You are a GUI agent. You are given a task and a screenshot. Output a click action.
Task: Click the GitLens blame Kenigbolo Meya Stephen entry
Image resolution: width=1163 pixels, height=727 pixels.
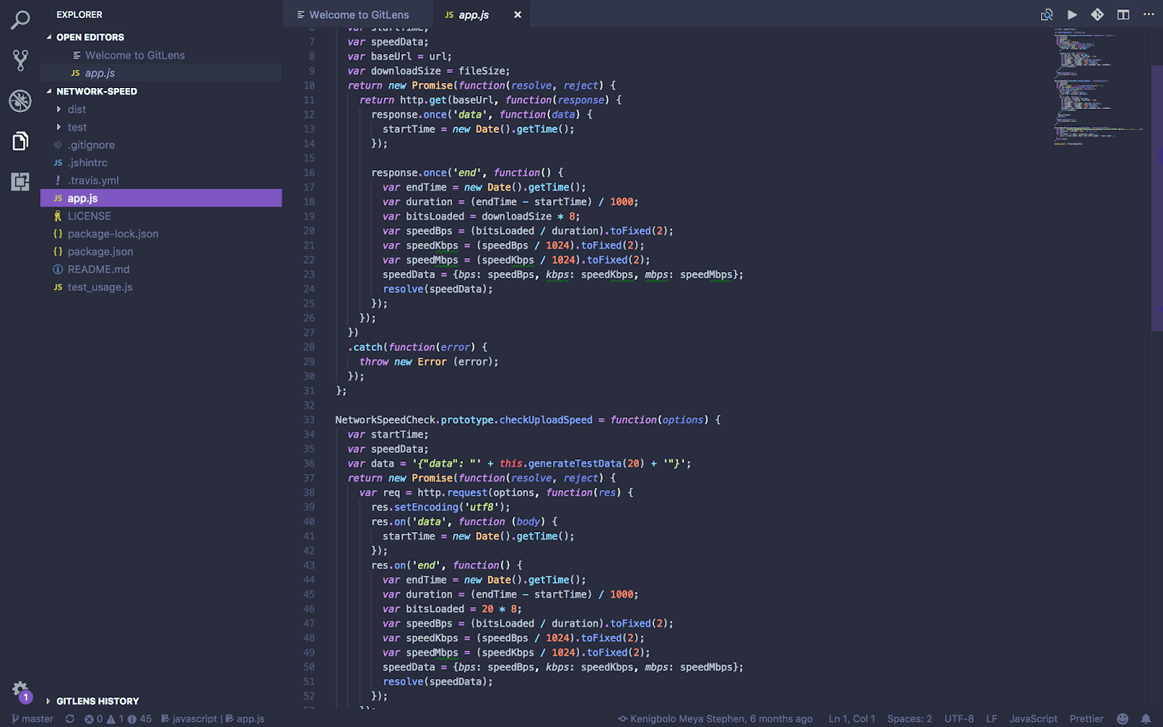tap(715, 718)
